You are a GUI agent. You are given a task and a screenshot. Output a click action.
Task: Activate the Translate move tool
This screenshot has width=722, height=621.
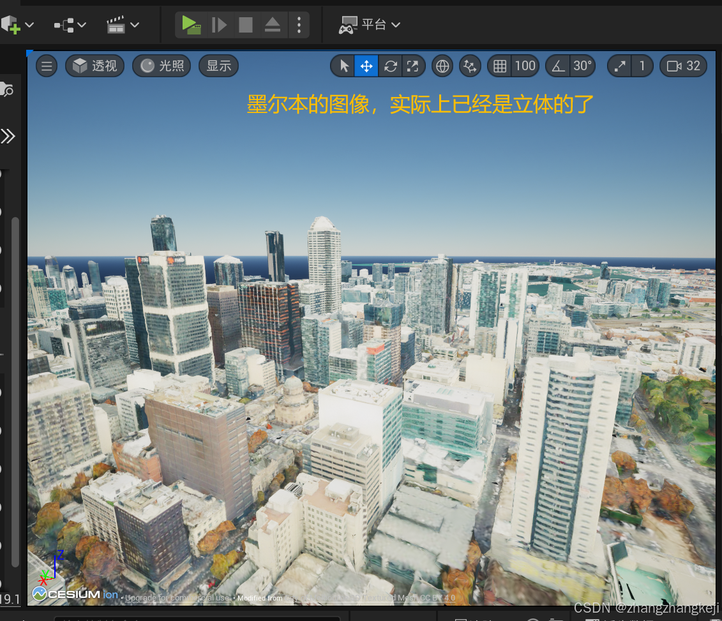coord(366,66)
